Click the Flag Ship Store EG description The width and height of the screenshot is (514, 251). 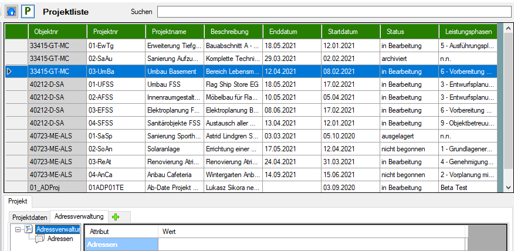[x=234, y=84]
